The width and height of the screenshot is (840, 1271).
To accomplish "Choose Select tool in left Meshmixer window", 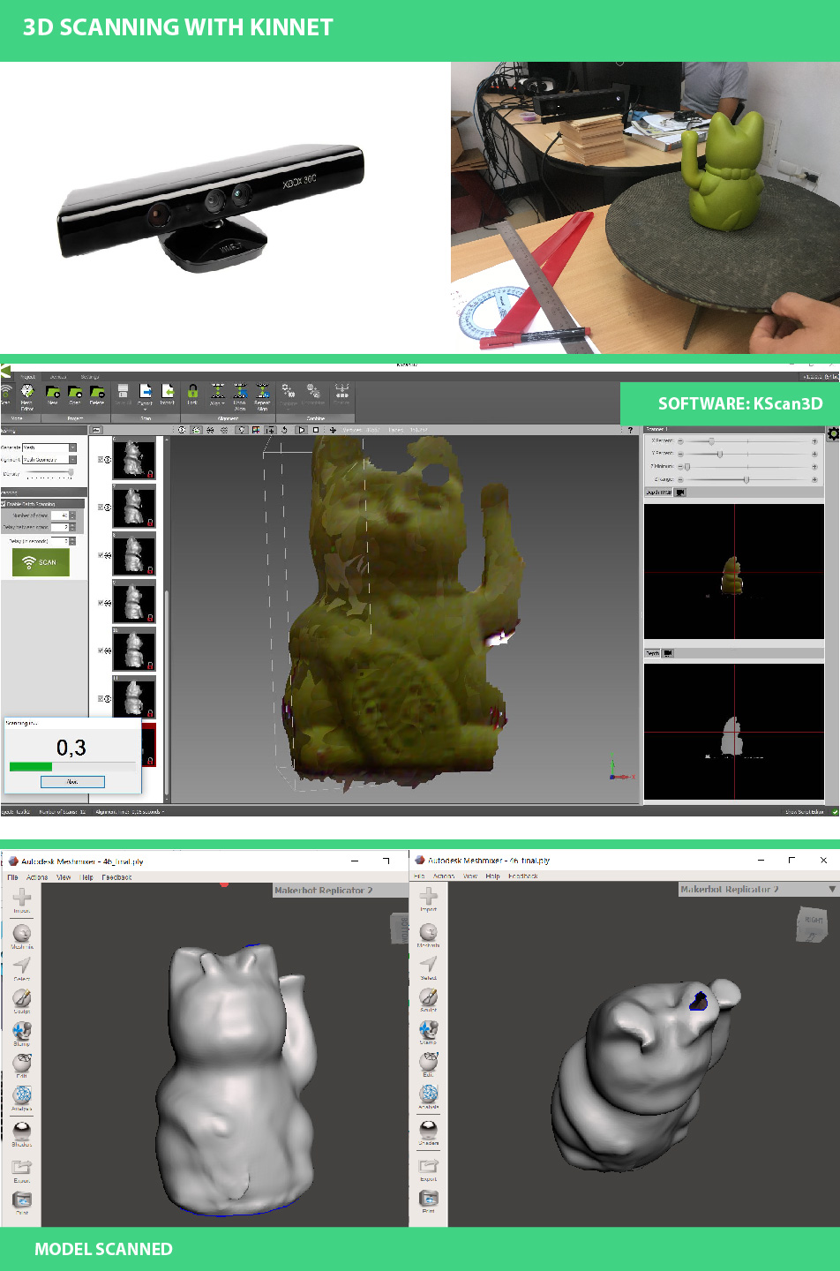I will (22, 968).
